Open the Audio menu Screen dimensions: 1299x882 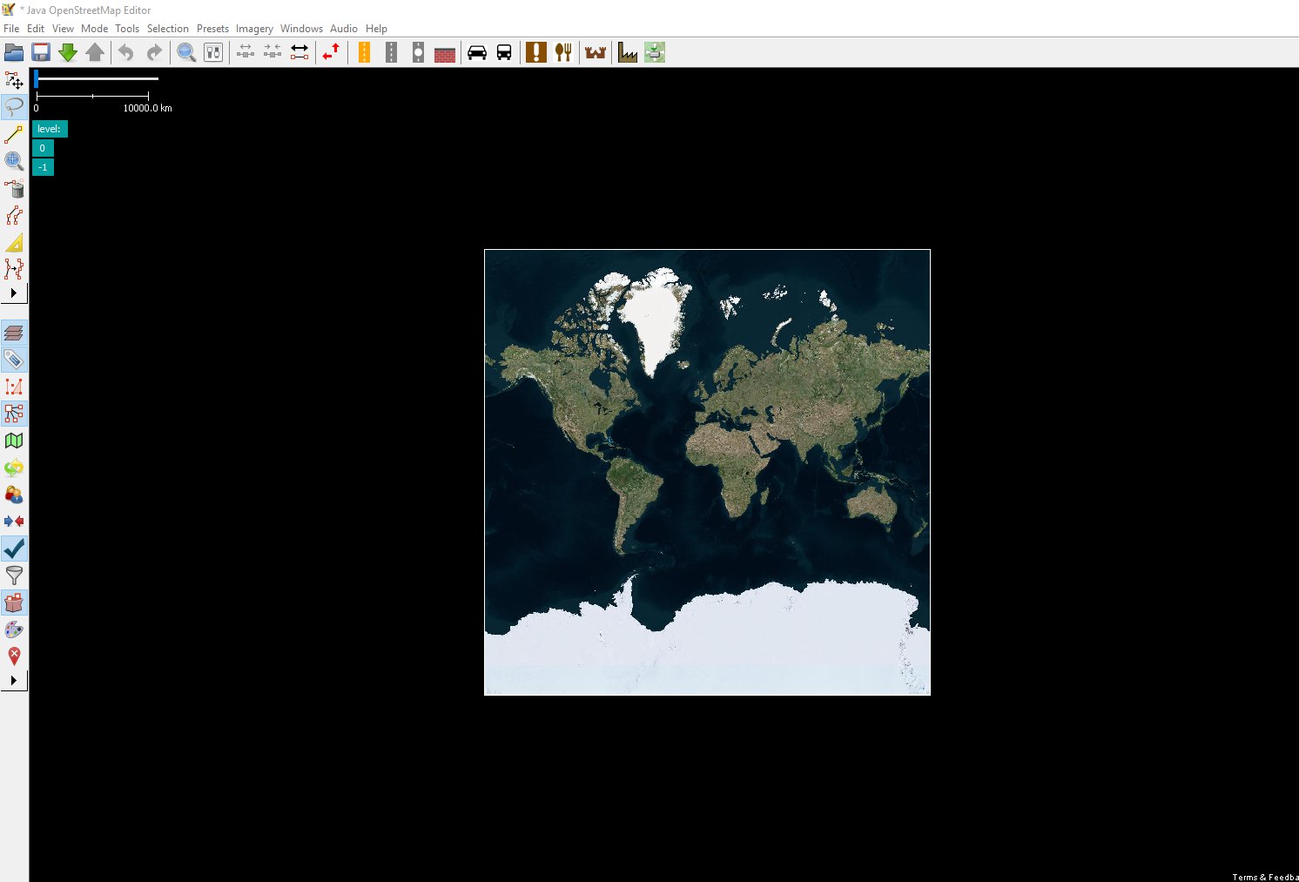pos(344,29)
